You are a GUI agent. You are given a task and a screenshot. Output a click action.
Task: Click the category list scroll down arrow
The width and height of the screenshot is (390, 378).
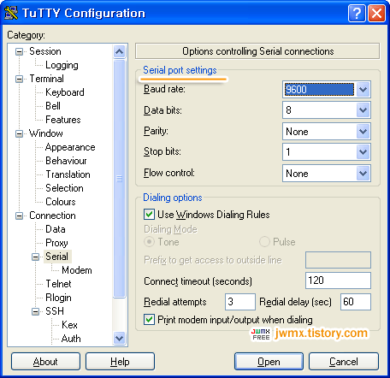coord(119,338)
